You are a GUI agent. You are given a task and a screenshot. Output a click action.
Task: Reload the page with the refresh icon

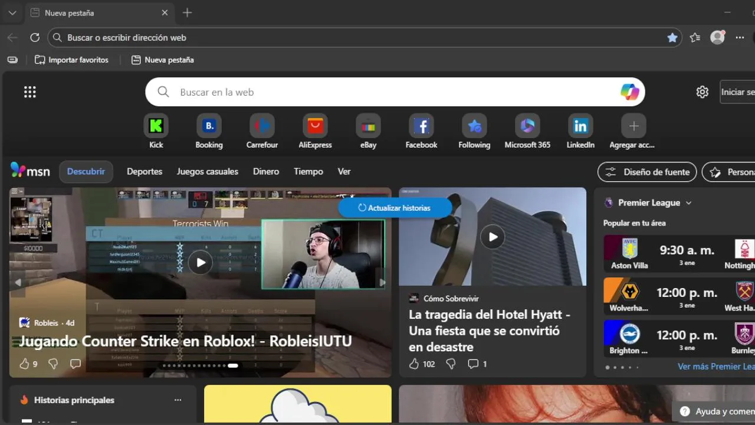[35, 37]
